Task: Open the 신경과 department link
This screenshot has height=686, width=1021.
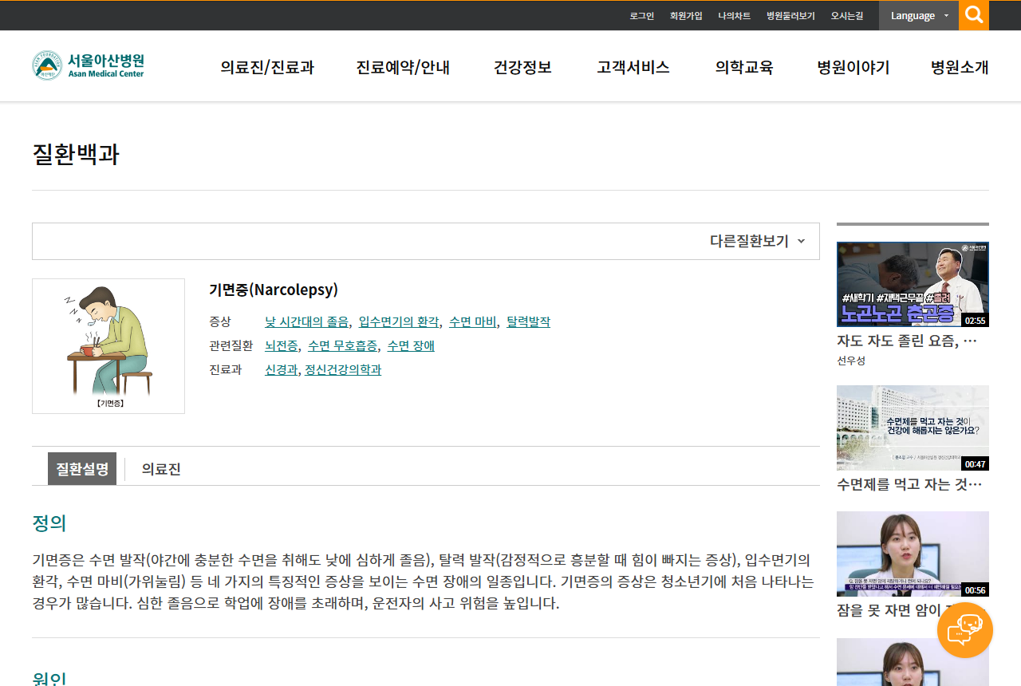Action: coord(281,369)
